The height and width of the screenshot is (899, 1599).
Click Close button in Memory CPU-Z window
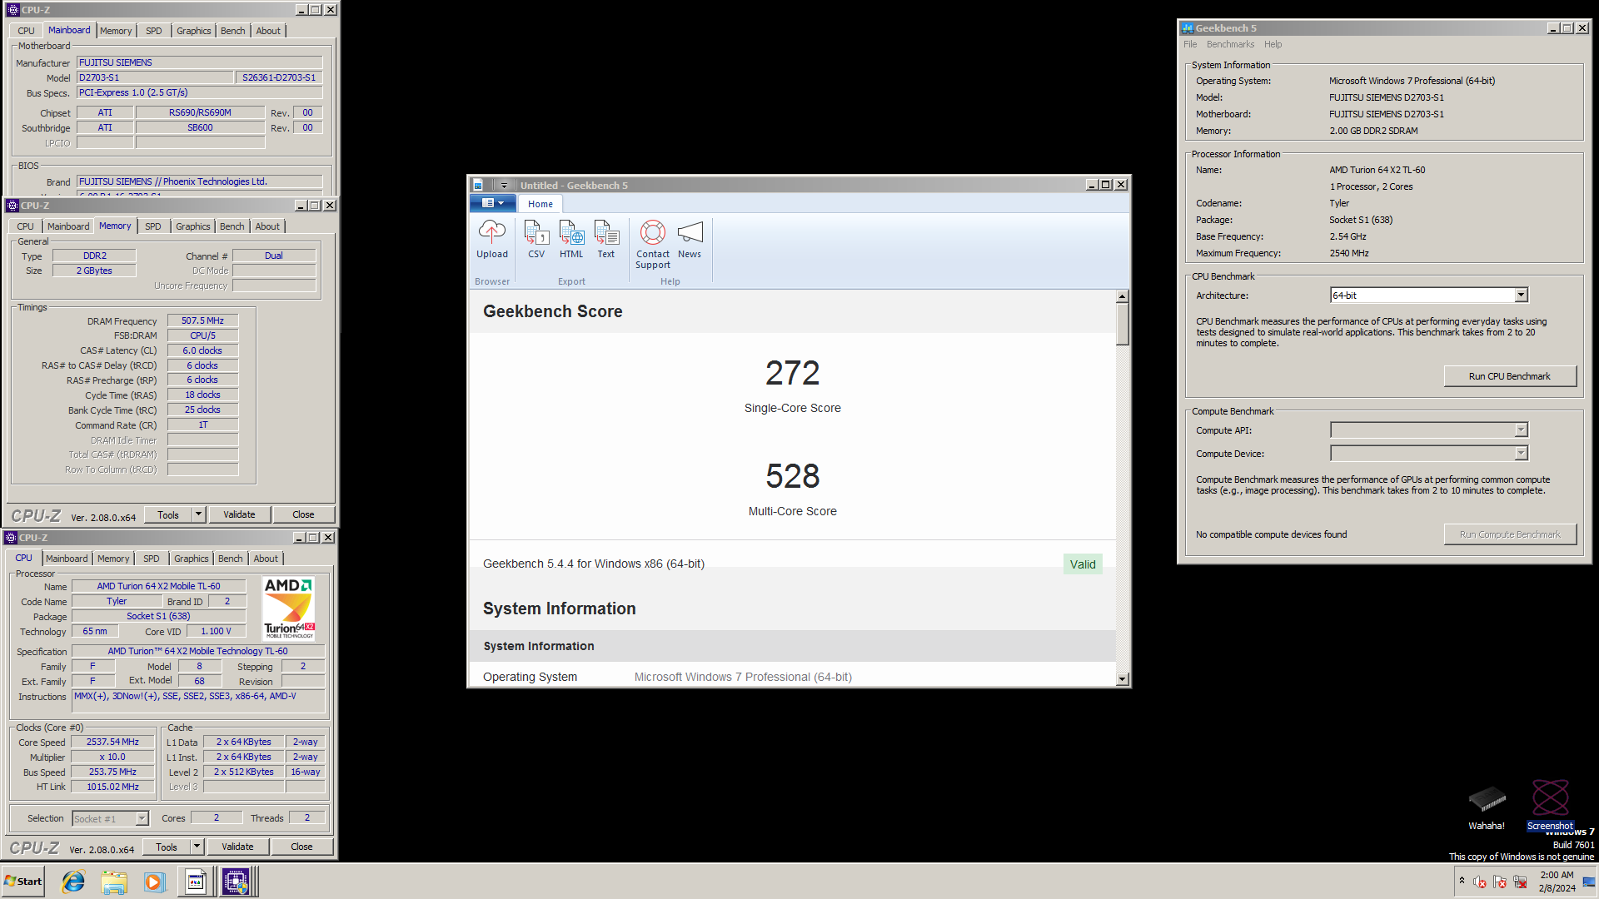point(303,514)
